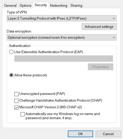Click the Data encryption chevron arrow

pyautogui.click(x=114, y=37)
